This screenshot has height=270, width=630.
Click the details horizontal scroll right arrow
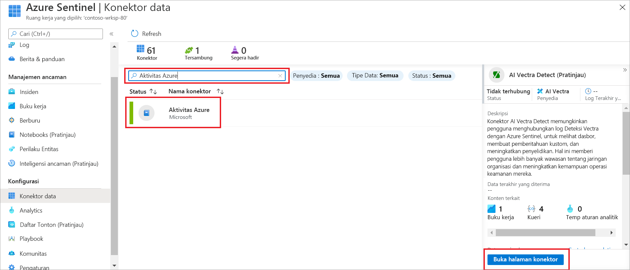pos(612,232)
